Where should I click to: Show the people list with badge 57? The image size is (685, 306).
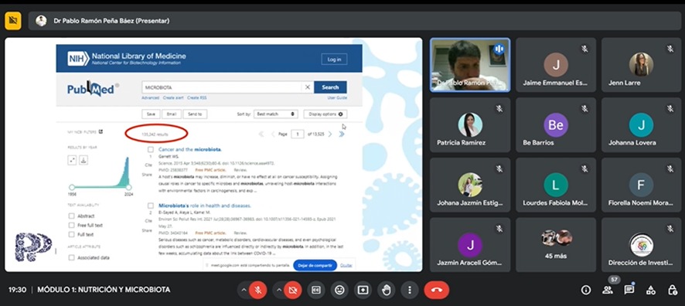click(608, 290)
